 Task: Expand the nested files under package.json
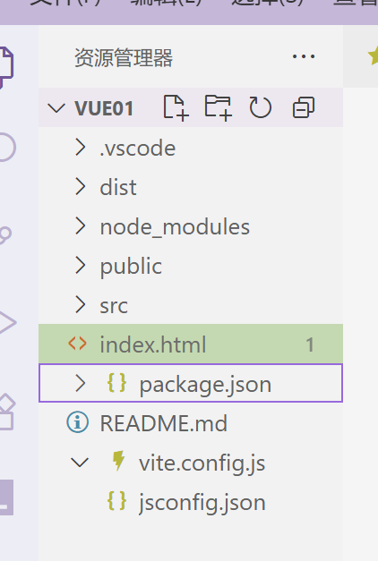81,383
